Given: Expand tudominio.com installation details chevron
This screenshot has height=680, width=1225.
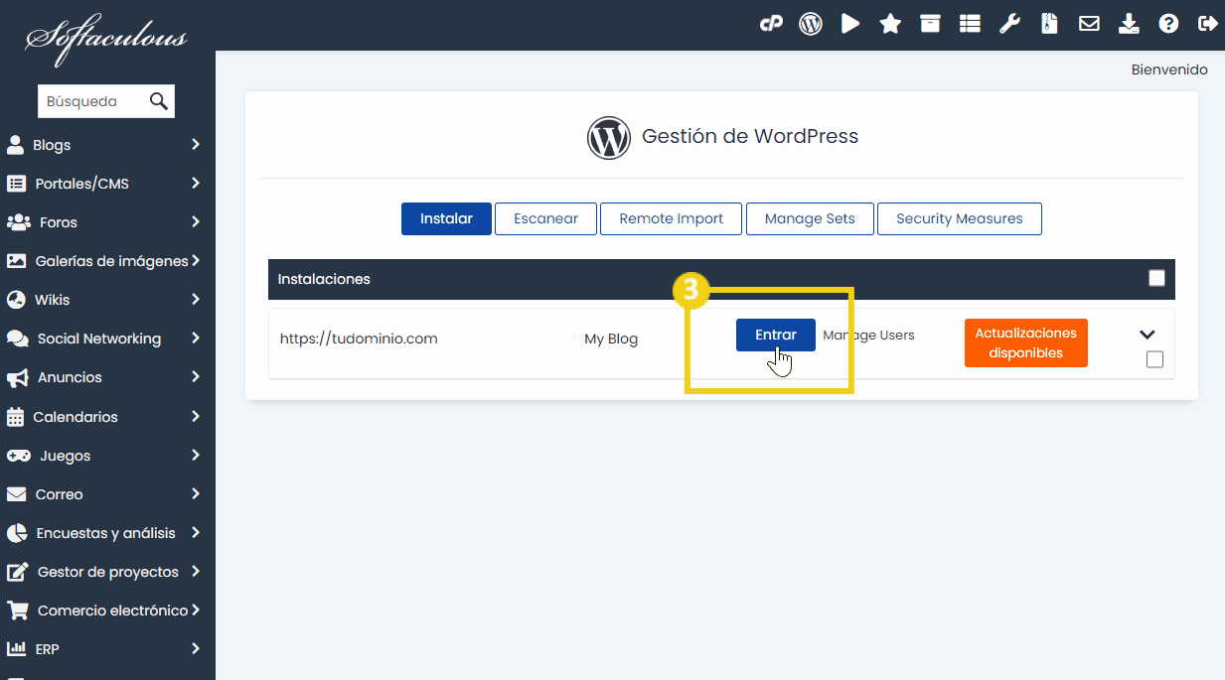Looking at the screenshot, I should coord(1148,336).
